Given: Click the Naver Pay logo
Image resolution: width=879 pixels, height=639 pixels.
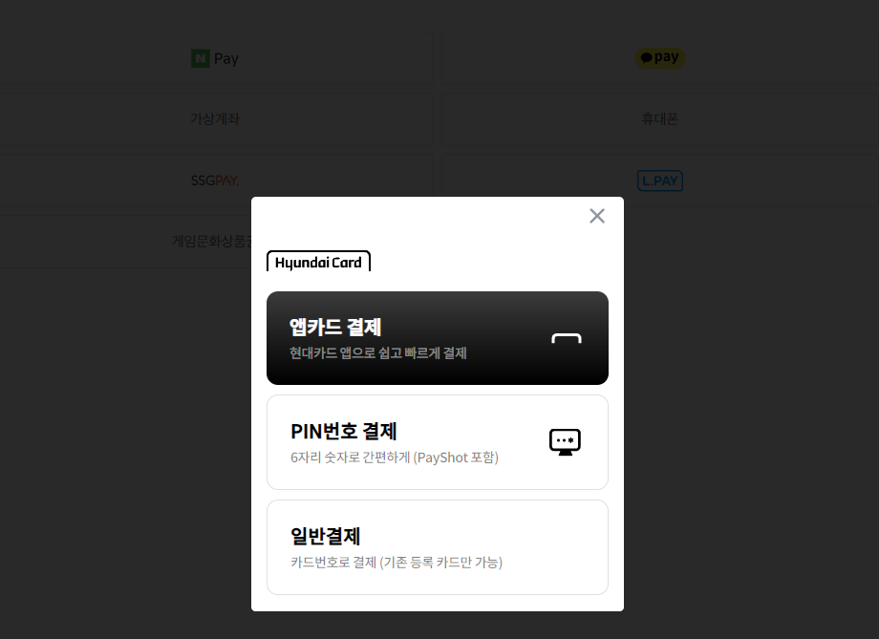Looking at the screenshot, I should click(x=215, y=58).
